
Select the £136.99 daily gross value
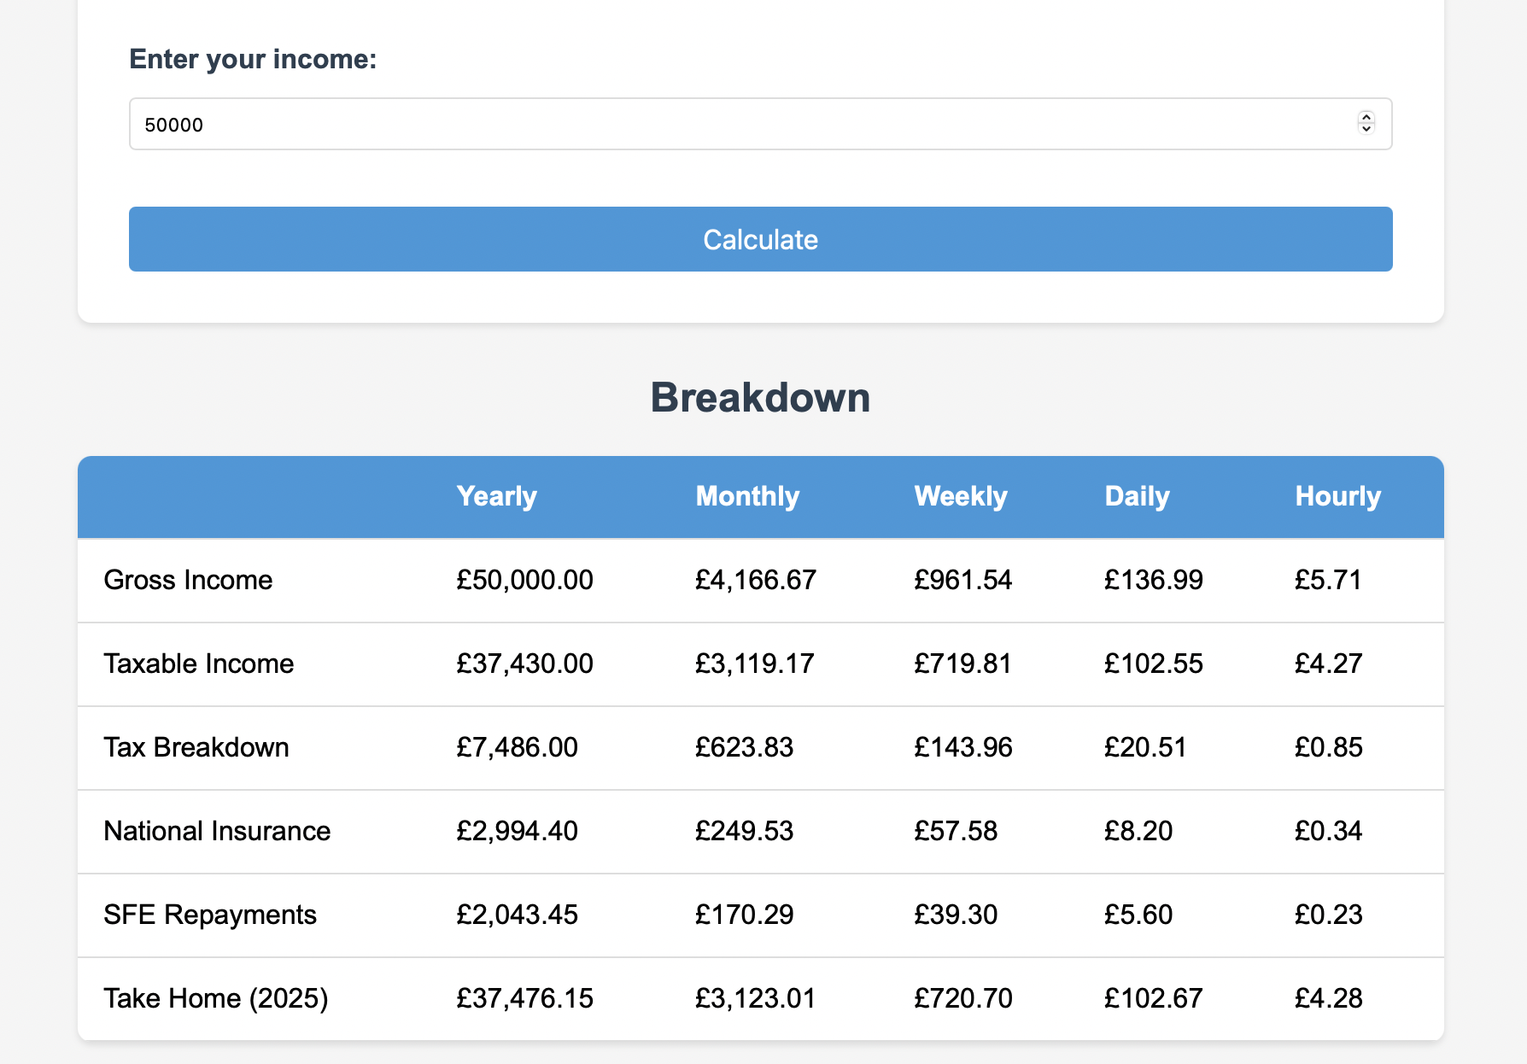tap(1153, 580)
